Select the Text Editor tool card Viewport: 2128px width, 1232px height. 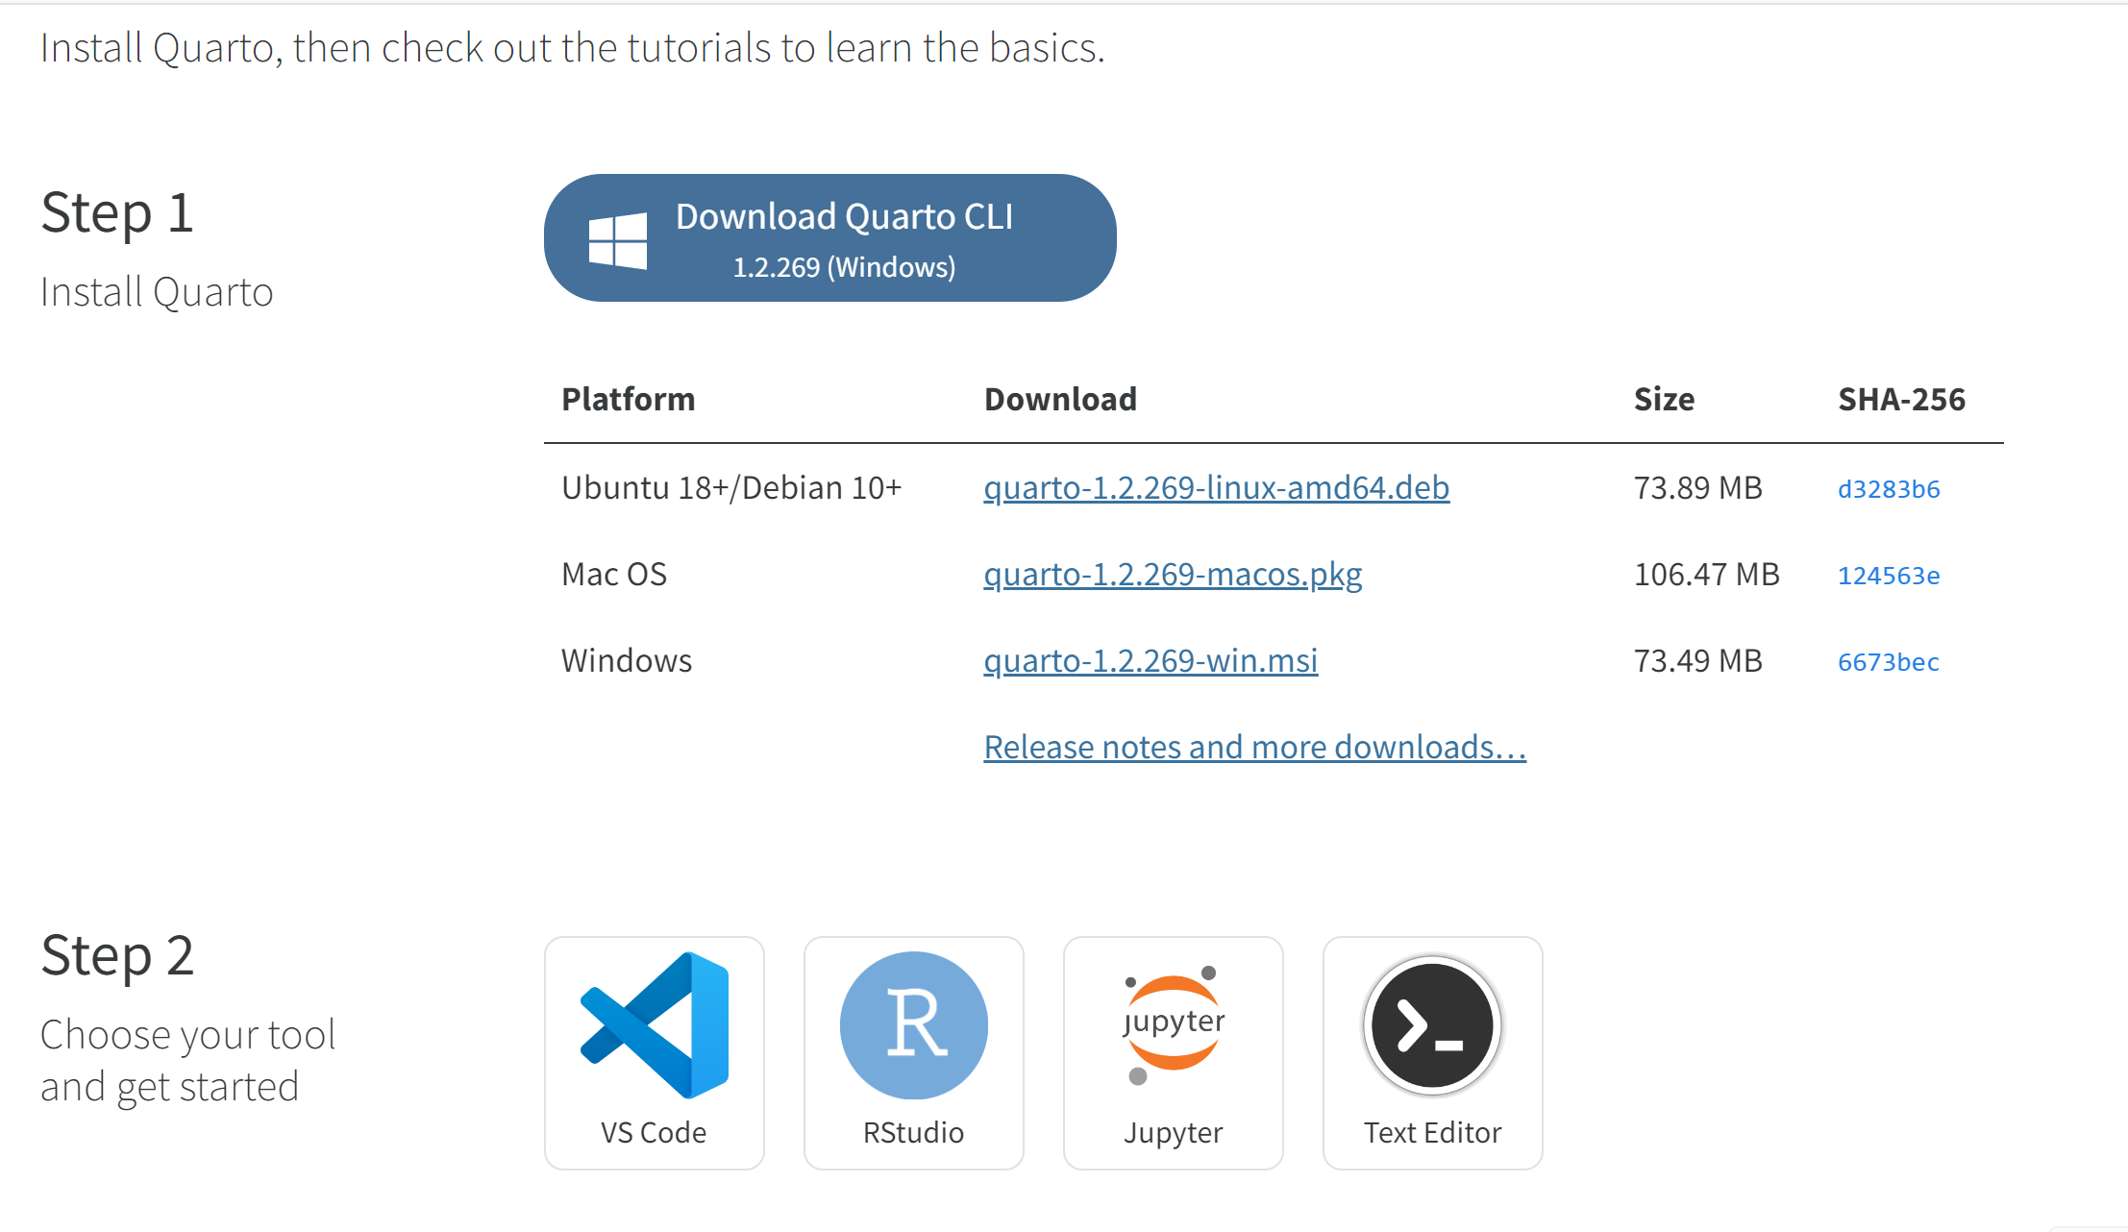point(1431,1052)
